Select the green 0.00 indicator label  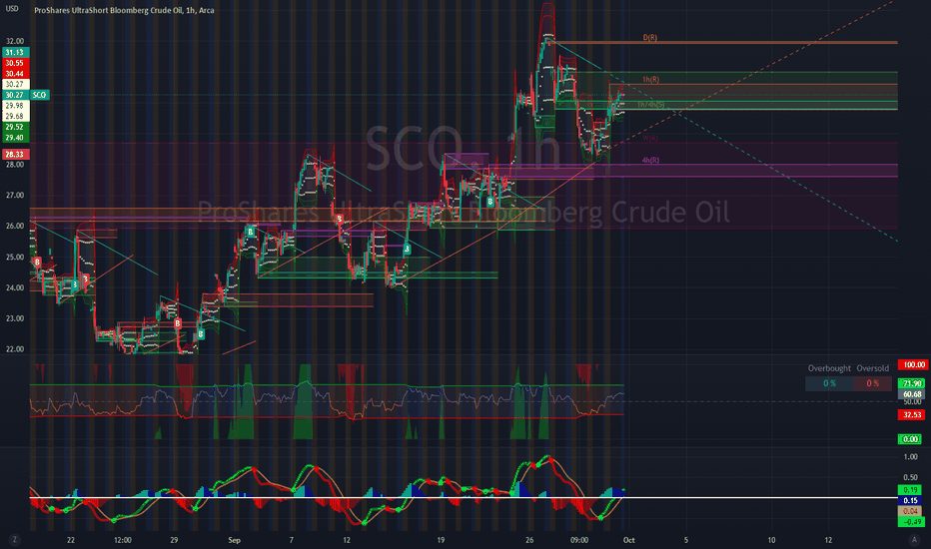point(910,439)
